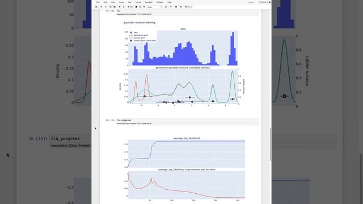Click the rightmost learned gmm point marker

tap(233, 99)
